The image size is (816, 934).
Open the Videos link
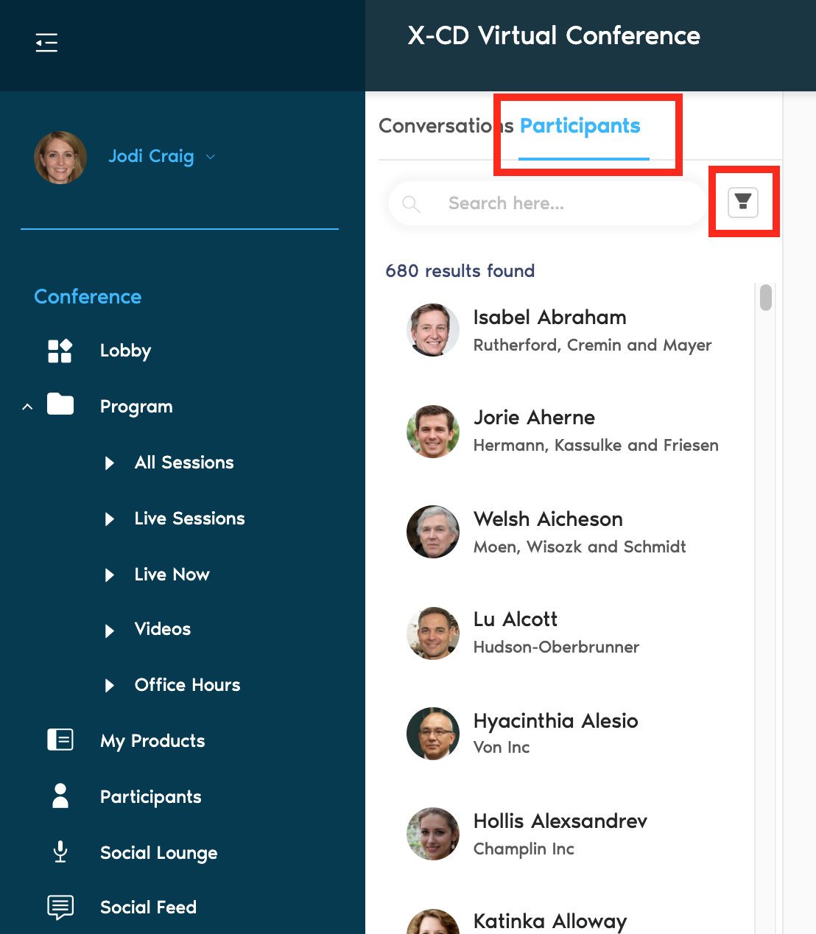[163, 629]
